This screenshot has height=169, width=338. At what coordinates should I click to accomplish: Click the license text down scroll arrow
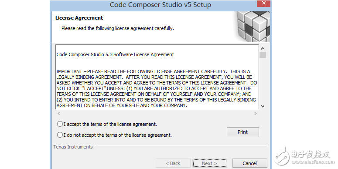(x=263, y=106)
